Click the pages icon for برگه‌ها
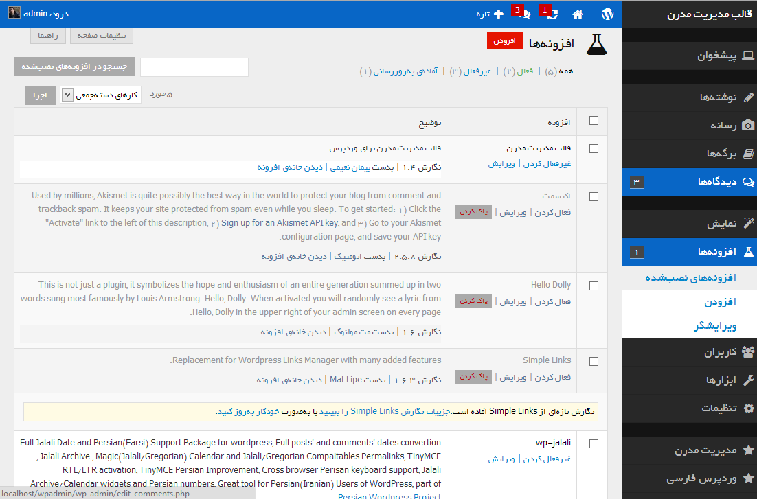Image resolution: width=757 pixels, height=499 pixels. [748, 154]
